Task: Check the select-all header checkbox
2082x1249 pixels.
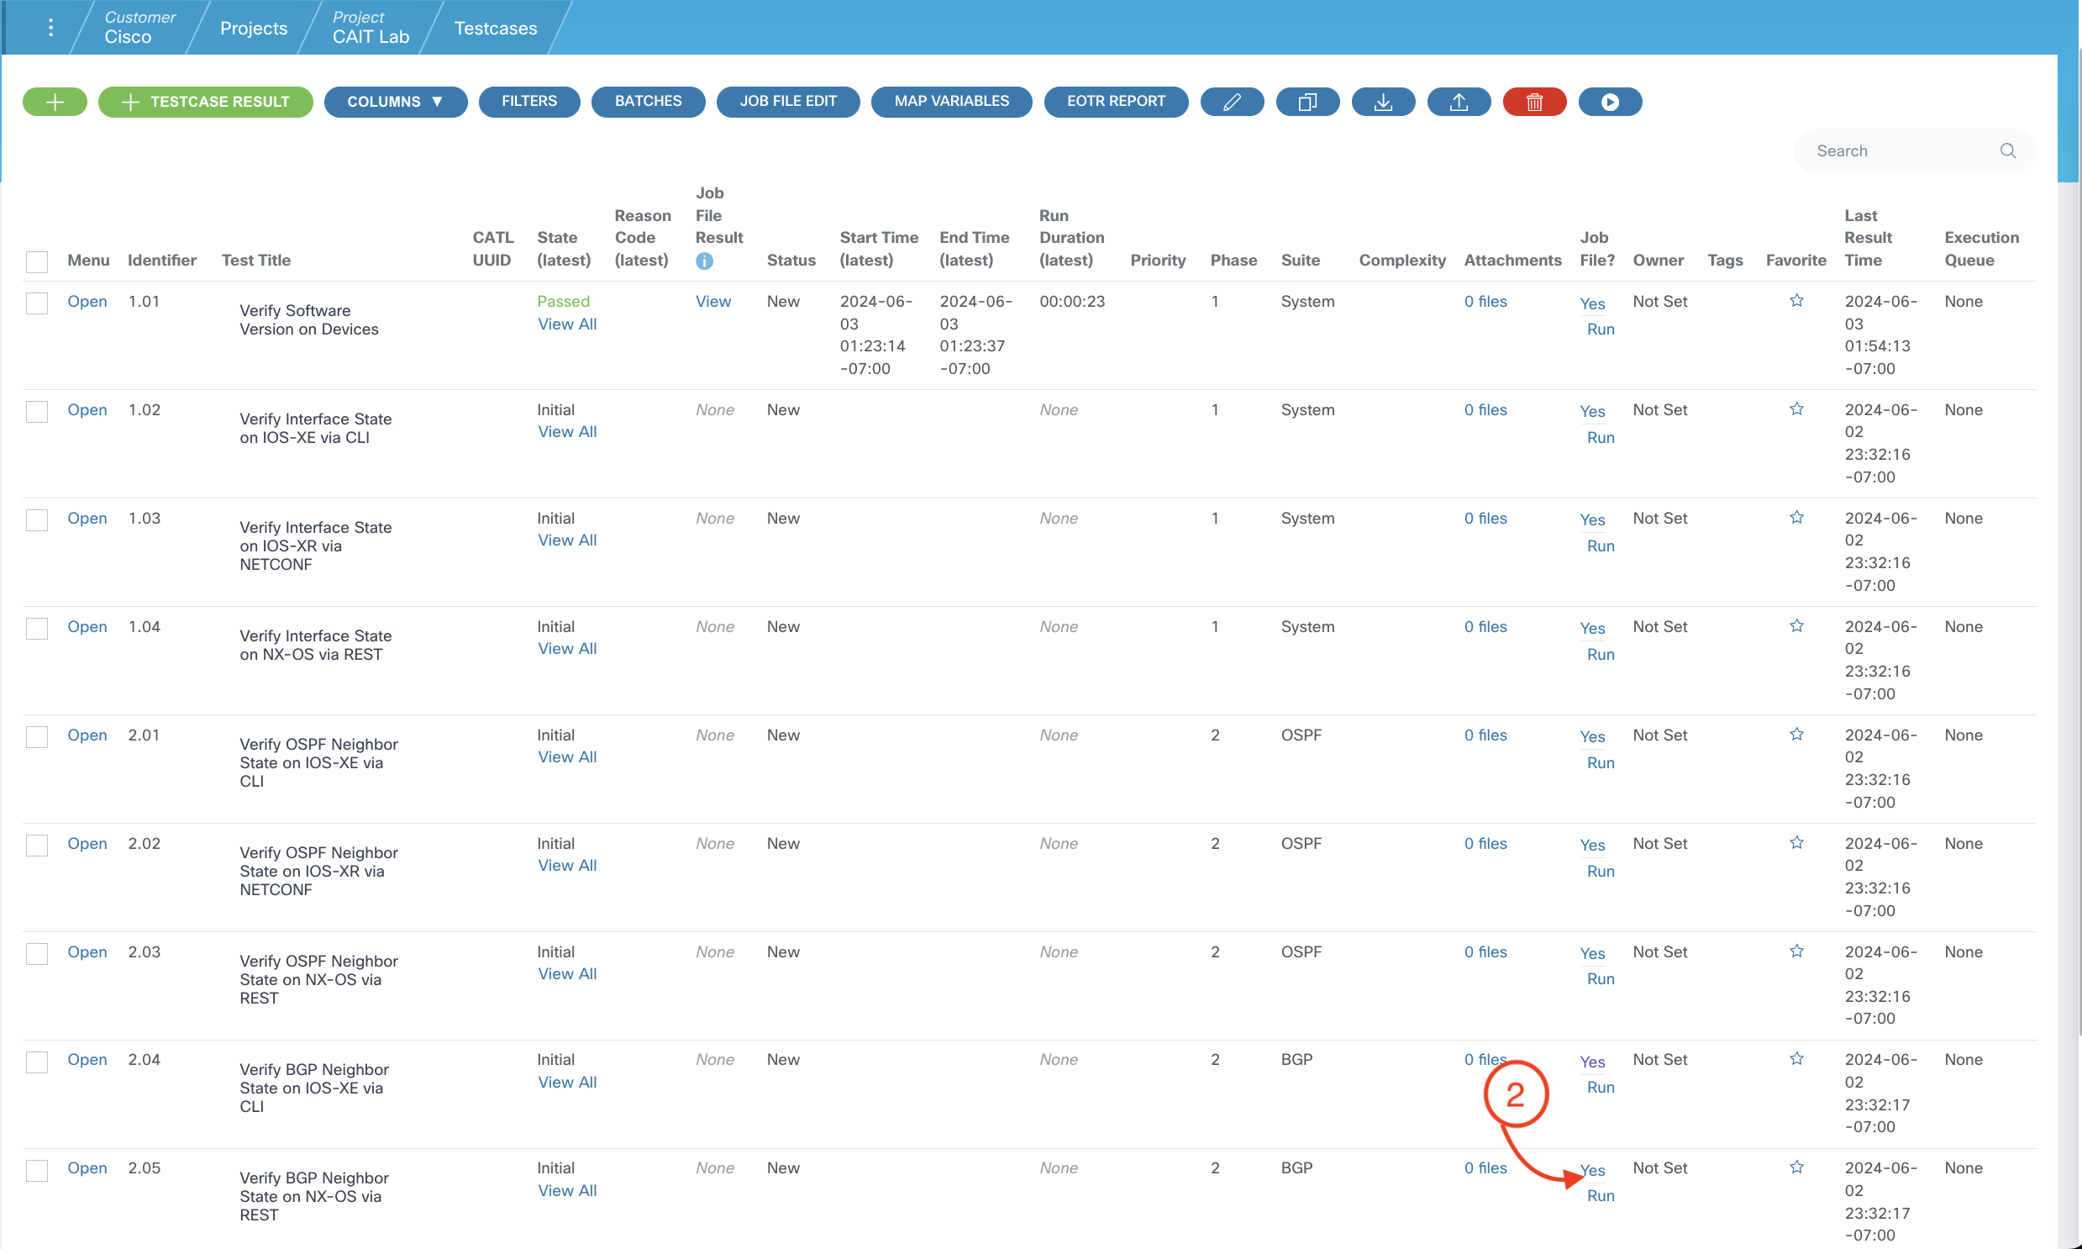Action: (x=37, y=261)
